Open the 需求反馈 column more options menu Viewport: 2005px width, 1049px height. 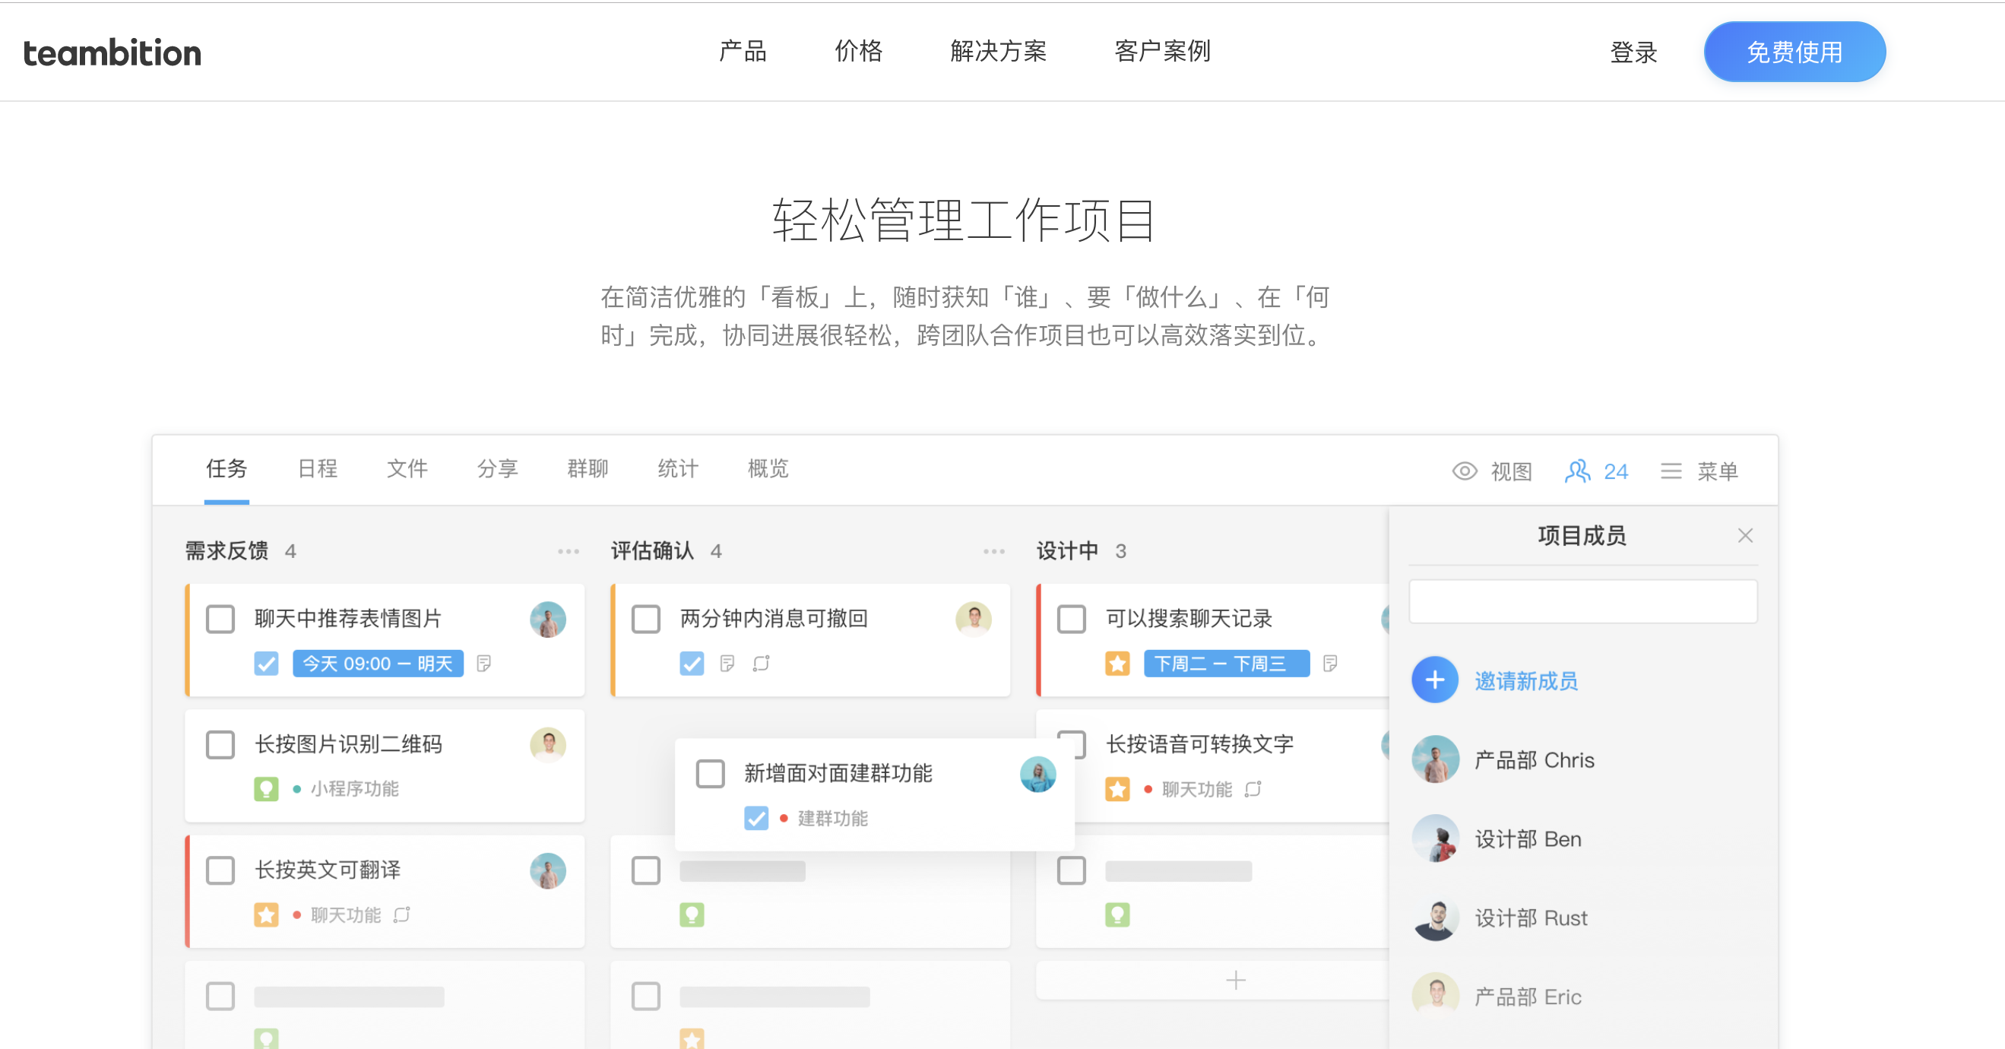click(x=569, y=551)
